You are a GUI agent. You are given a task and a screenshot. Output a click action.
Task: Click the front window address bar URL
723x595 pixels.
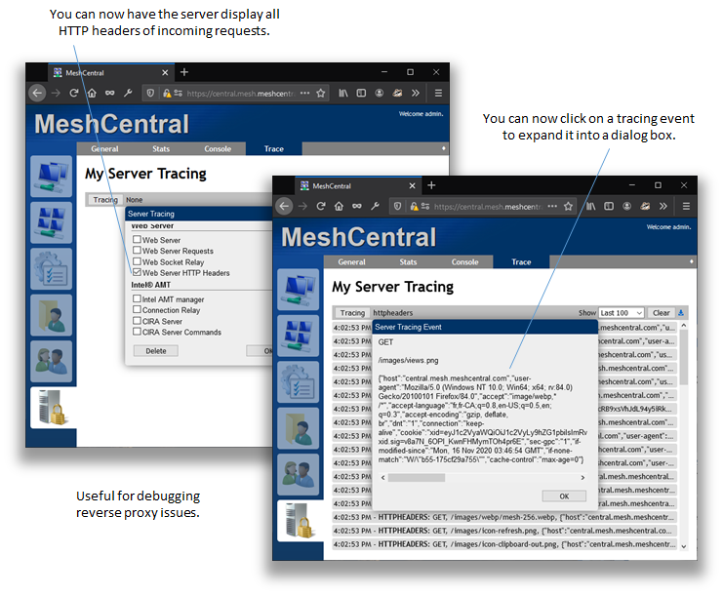(x=488, y=207)
